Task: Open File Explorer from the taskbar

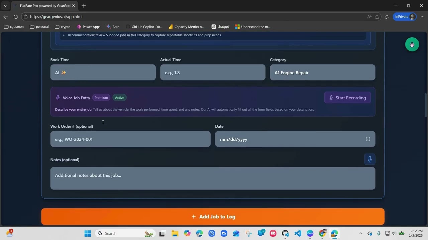Action: (x=175, y=233)
